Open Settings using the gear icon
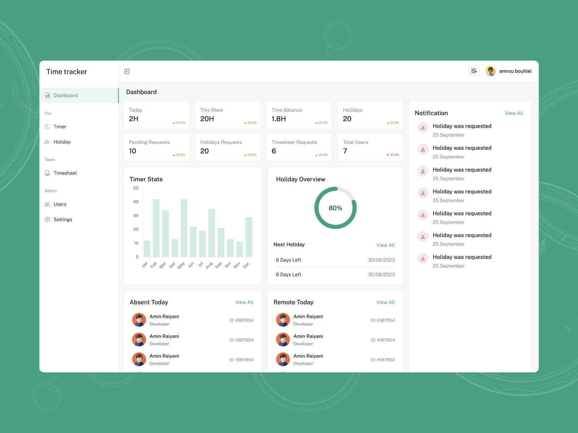 click(x=47, y=219)
